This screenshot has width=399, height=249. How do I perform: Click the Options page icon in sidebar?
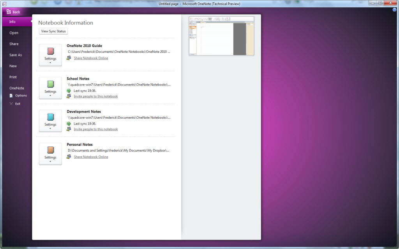tap(11, 96)
